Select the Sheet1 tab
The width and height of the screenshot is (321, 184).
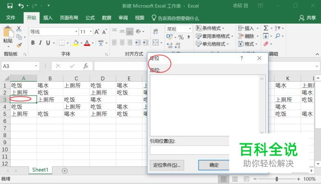pyautogui.click(x=40, y=170)
